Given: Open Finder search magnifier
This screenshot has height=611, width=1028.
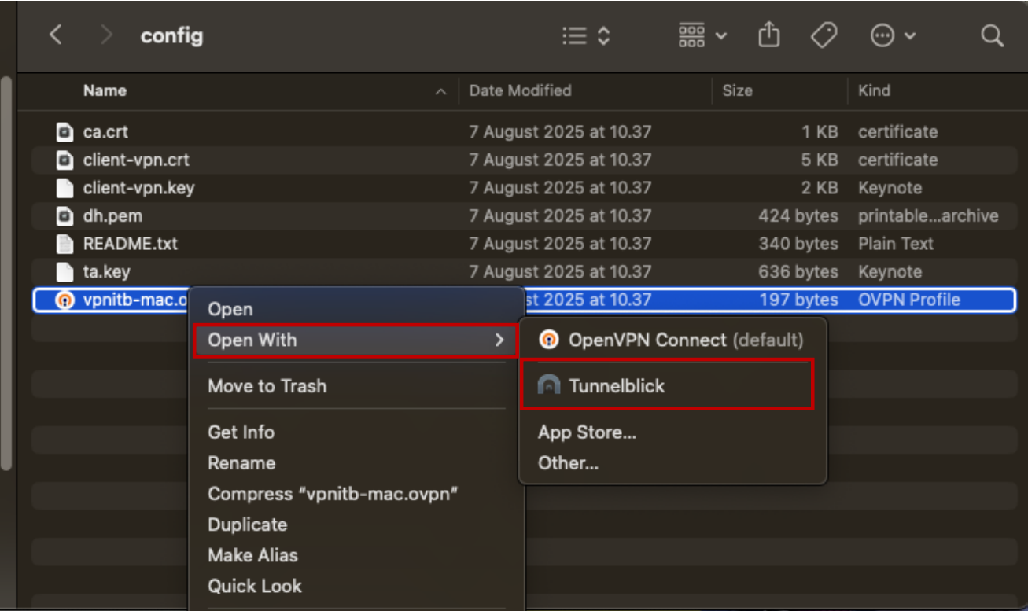Looking at the screenshot, I should tap(993, 35).
